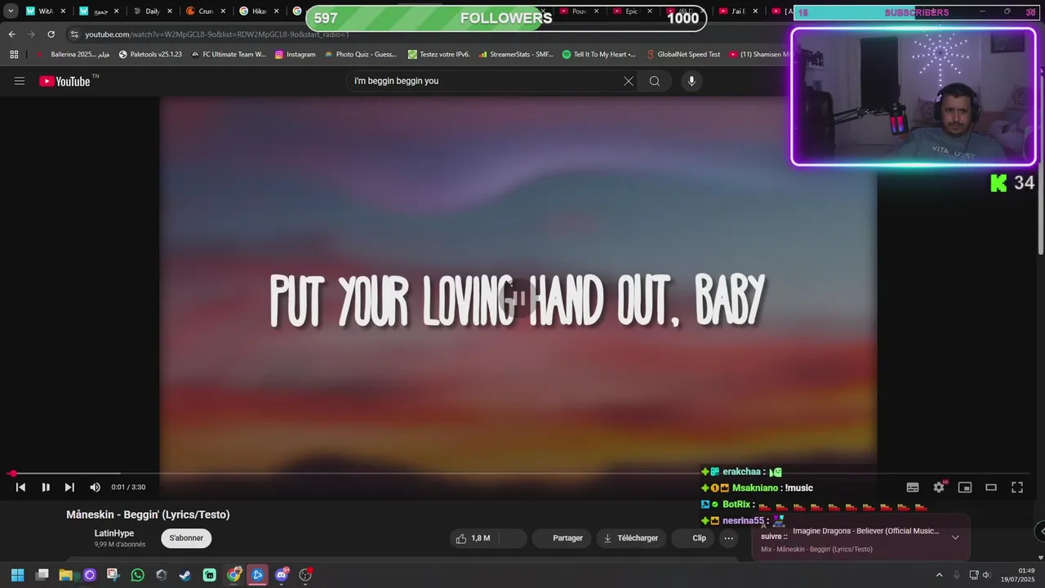The height and width of the screenshot is (588, 1045).
Task: Open the GlobalNet Speed Test bookmark
Action: coord(683,55)
